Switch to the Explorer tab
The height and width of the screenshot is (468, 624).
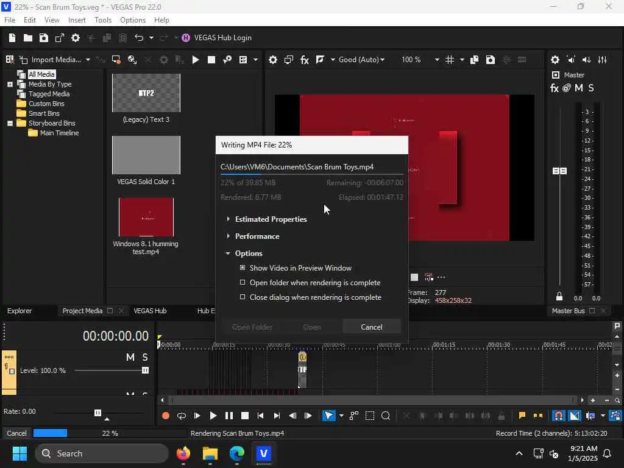click(x=19, y=311)
